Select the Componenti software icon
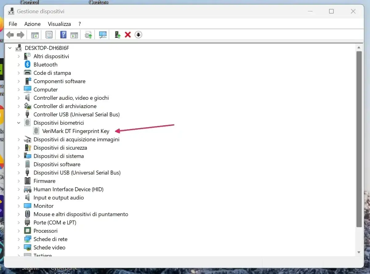This screenshot has width=370, height=274. [28, 81]
